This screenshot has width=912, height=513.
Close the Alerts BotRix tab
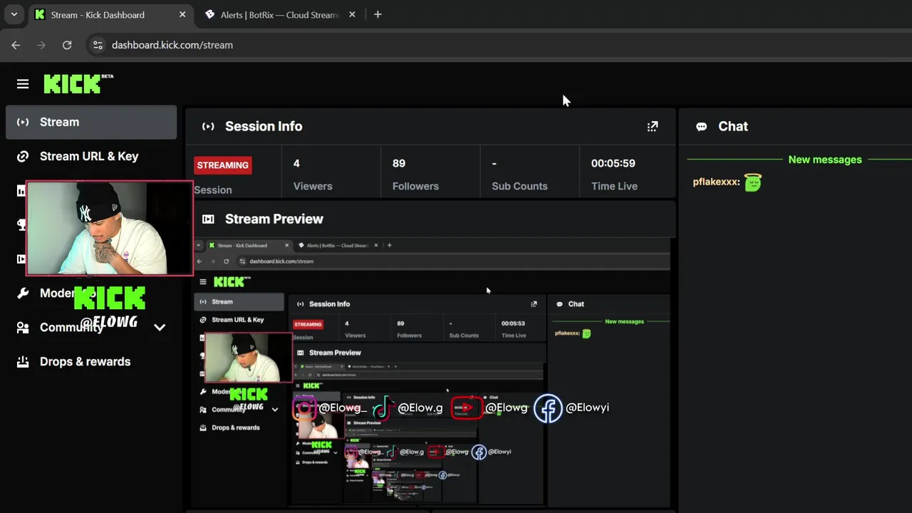(x=352, y=14)
